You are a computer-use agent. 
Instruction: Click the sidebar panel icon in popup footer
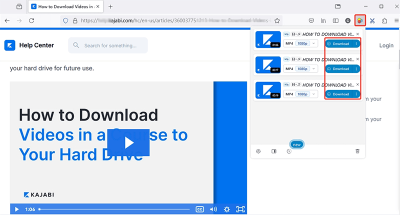point(273,151)
